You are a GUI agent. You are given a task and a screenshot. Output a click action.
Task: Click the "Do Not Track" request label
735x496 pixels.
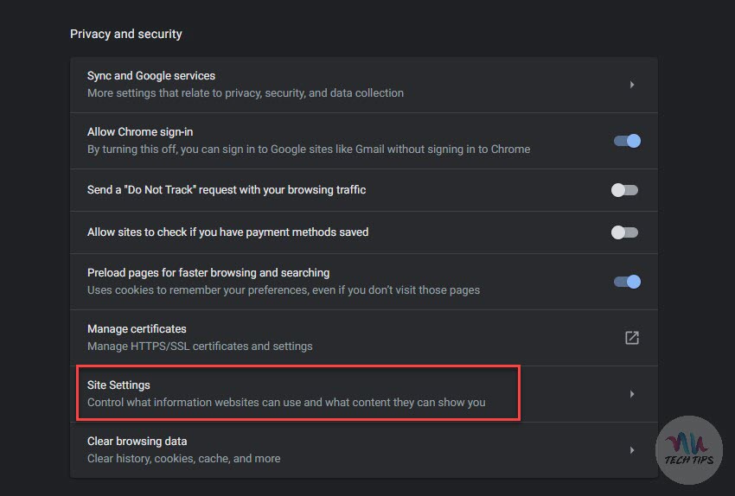point(227,190)
